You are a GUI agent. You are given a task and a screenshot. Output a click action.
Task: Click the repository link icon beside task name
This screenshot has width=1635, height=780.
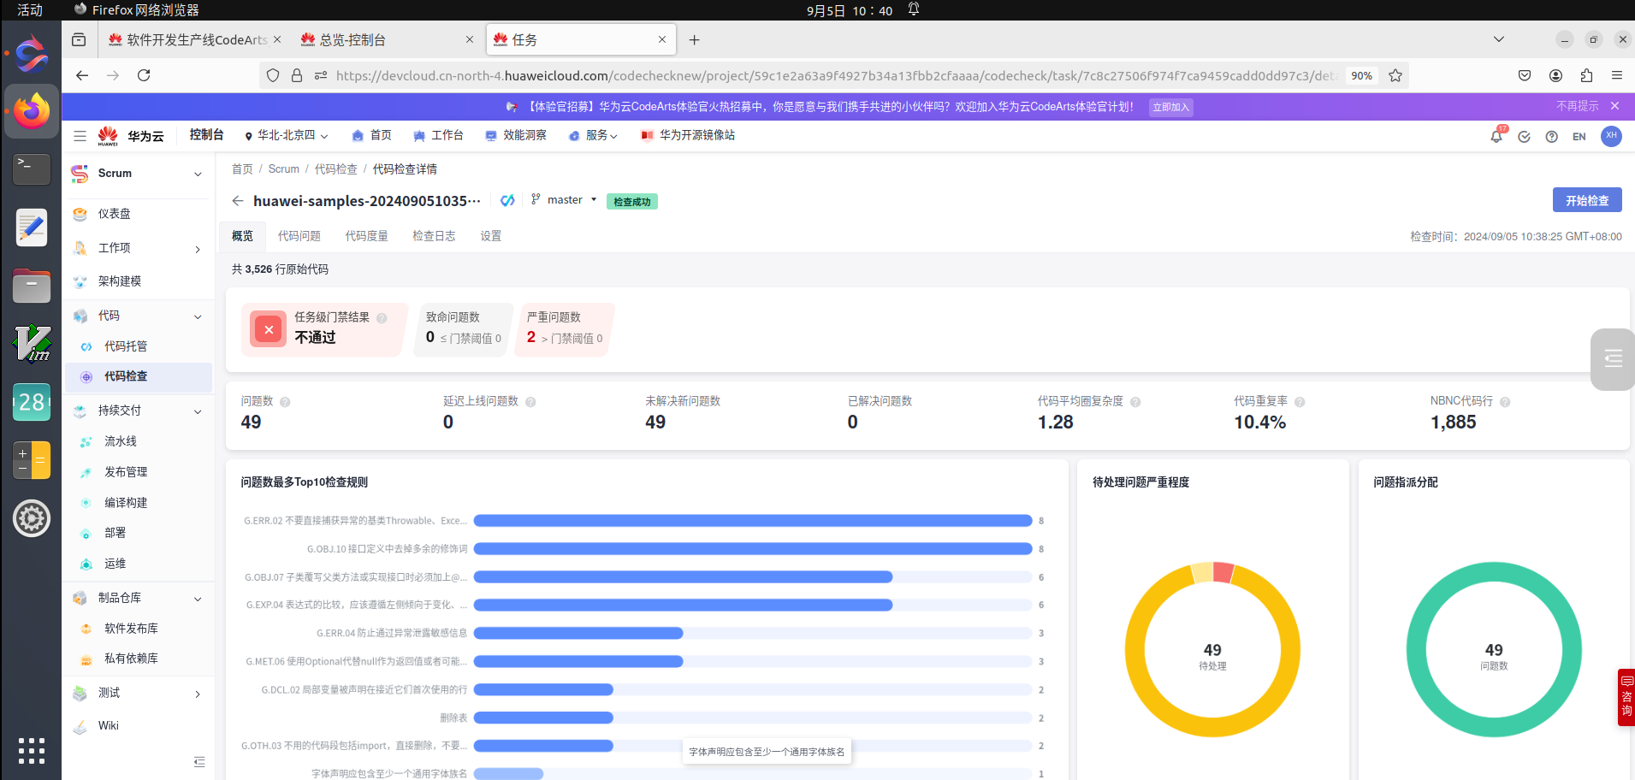click(507, 200)
